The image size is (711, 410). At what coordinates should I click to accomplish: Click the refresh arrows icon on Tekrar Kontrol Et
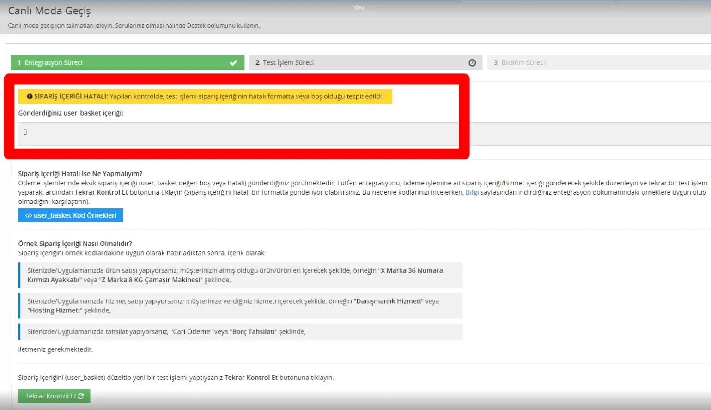click(x=81, y=396)
